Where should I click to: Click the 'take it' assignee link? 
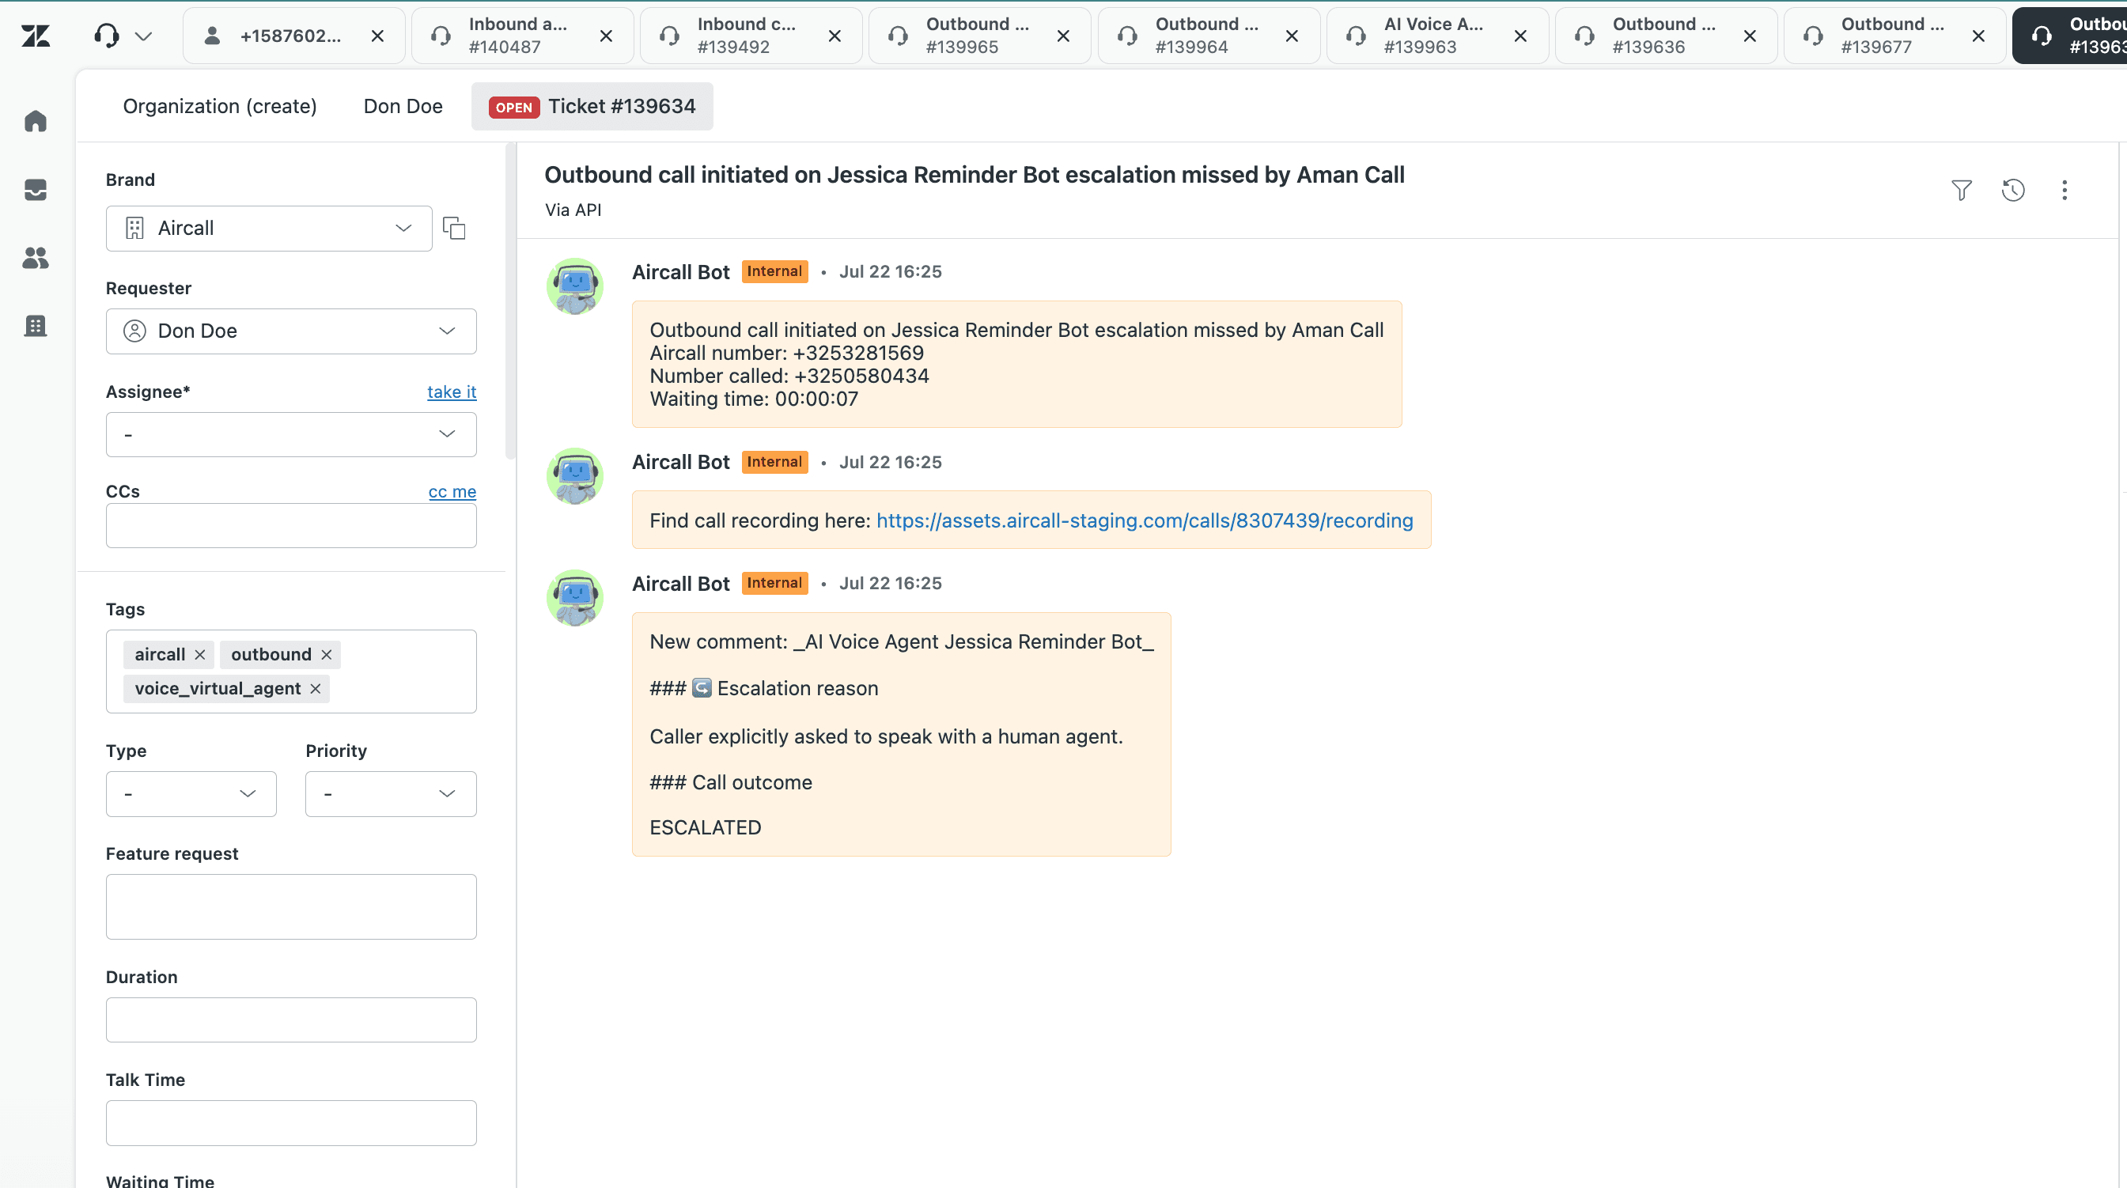tap(452, 392)
